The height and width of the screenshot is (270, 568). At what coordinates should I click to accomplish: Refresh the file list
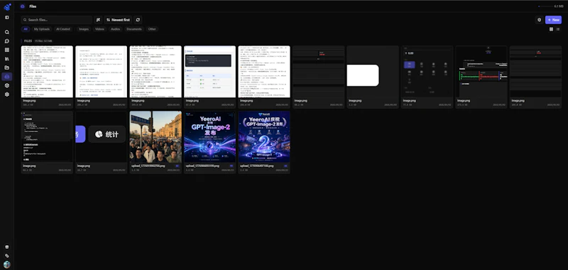tap(137, 20)
